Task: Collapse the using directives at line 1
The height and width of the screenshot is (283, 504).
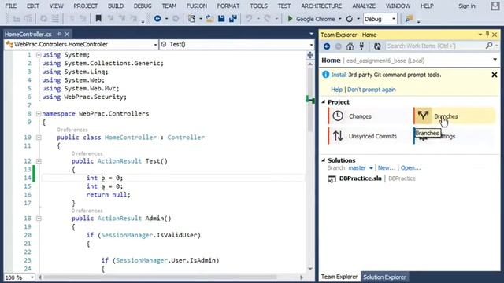Action: pos(39,55)
